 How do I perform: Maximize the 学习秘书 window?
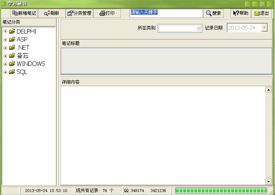click(262, 4)
